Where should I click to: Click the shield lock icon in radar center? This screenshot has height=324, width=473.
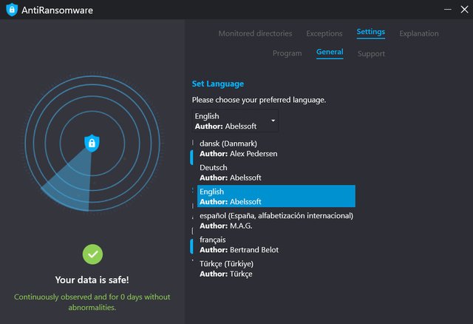point(92,142)
